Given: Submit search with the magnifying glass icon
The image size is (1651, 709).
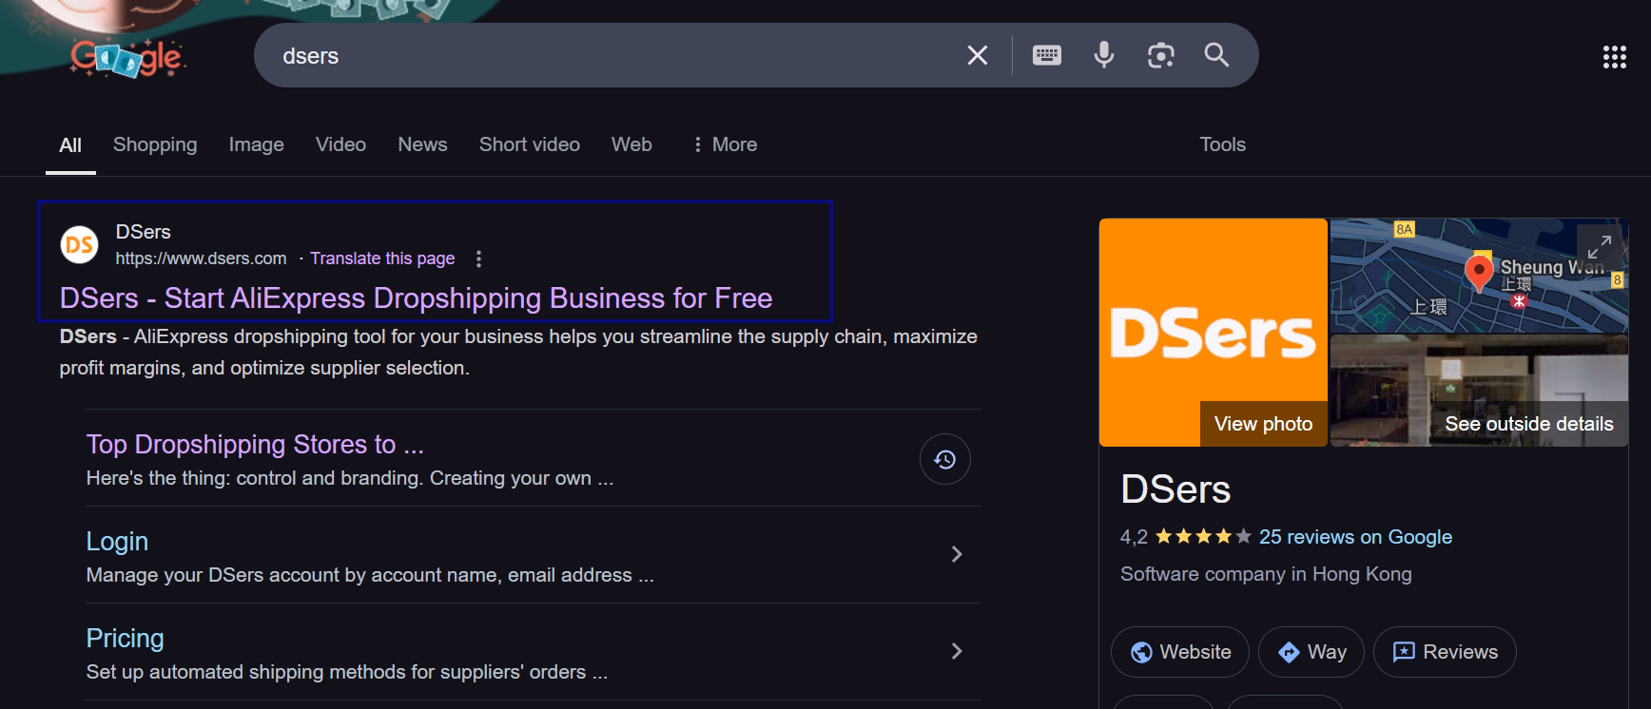Looking at the screenshot, I should click(x=1216, y=55).
